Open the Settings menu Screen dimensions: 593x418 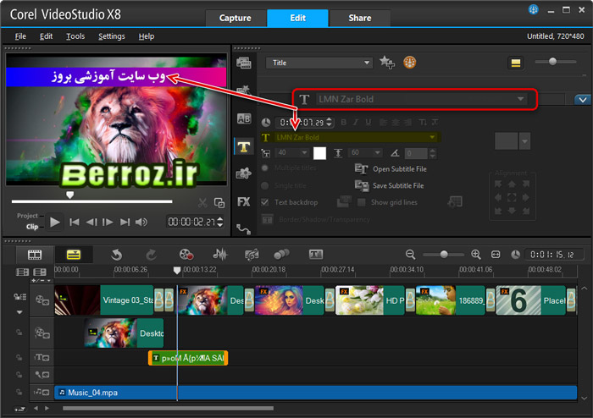click(x=111, y=36)
